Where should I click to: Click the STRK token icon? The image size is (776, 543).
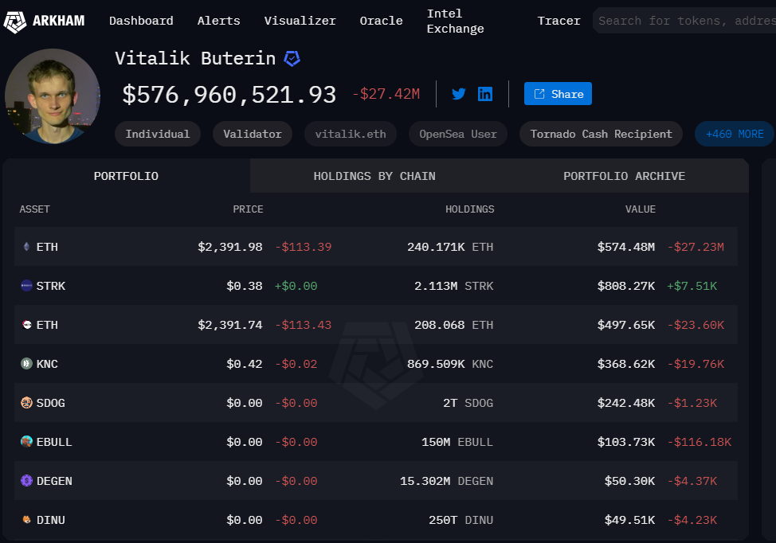(26, 286)
